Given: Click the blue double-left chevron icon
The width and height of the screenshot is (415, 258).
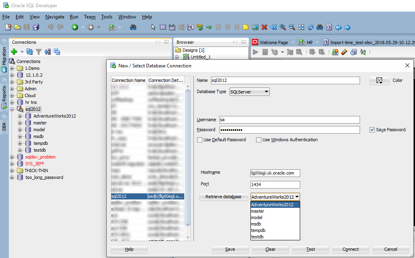Looking at the screenshot, I should [x=274, y=27].
